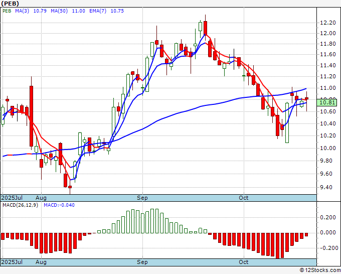Click the MA(50) value 11.00

click(78, 11)
